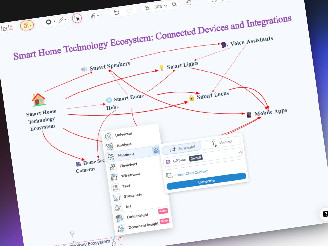Click the Text lines icon
Screen dimensions: 328x246
coord(115,187)
